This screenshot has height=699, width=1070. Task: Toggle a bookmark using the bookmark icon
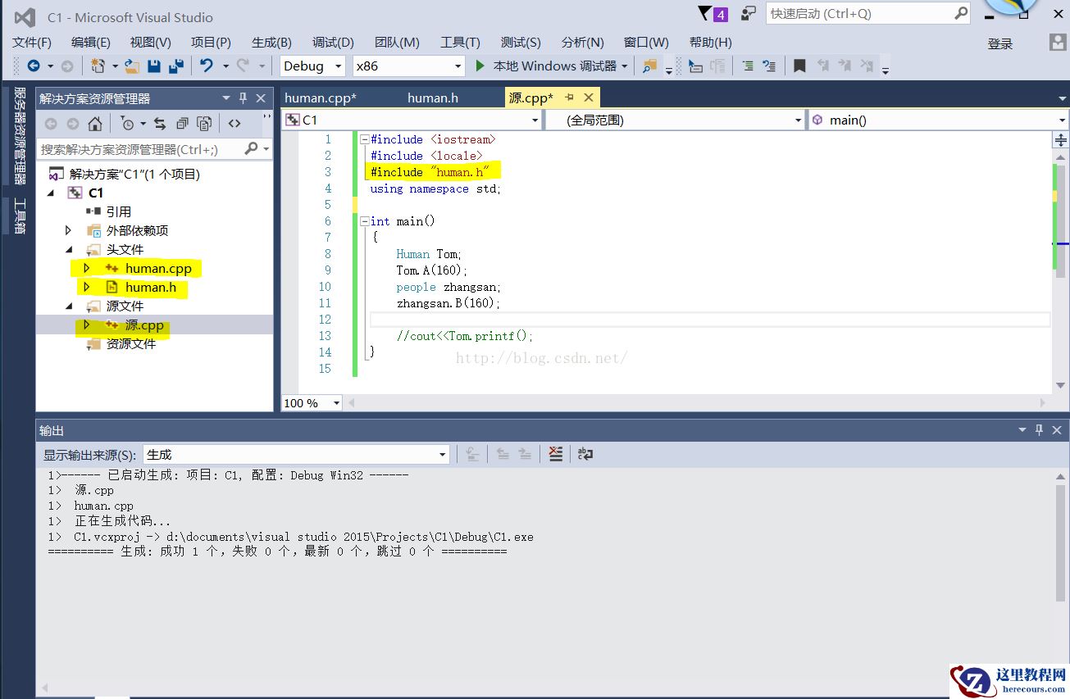(x=799, y=66)
